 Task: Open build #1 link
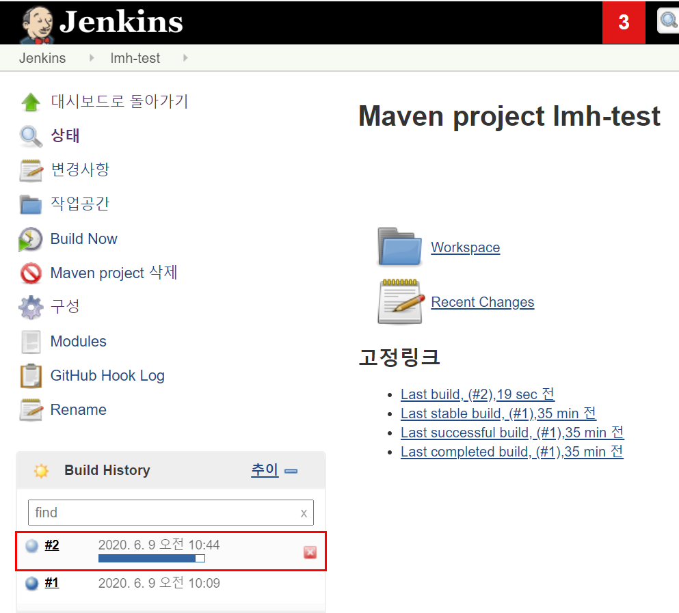51,583
